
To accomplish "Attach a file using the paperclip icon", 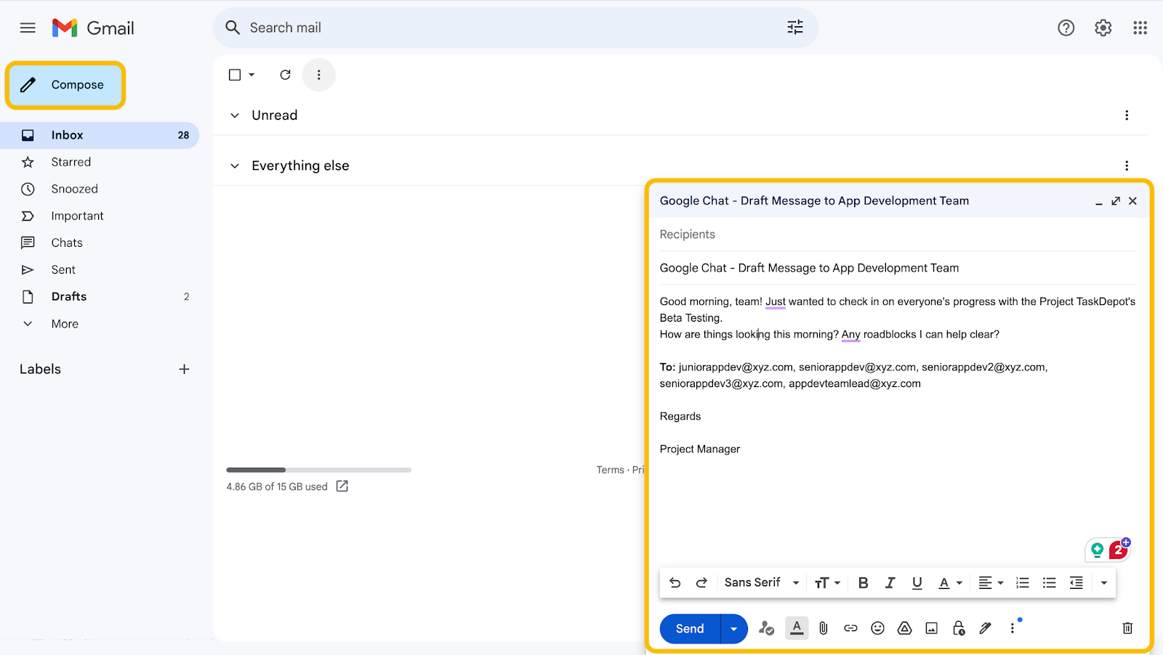I will tap(822, 628).
